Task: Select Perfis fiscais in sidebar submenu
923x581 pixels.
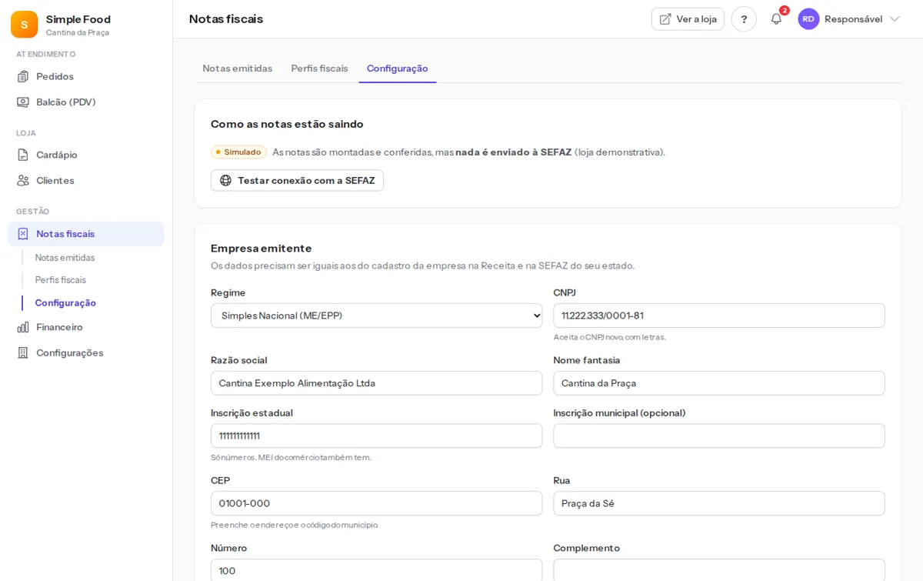Action: click(x=61, y=280)
